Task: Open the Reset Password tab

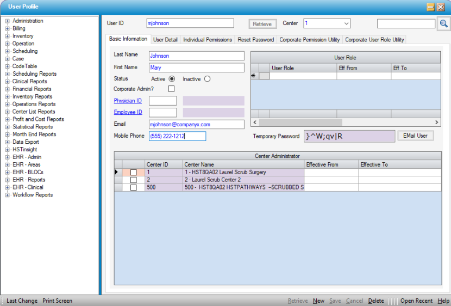Action: point(255,40)
